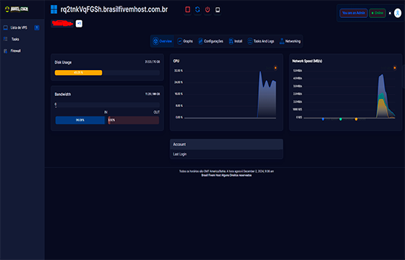Click the Online status badge

pyautogui.click(x=378, y=13)
